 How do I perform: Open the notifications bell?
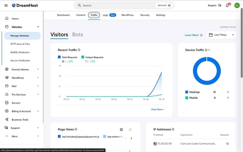(227, 5)
